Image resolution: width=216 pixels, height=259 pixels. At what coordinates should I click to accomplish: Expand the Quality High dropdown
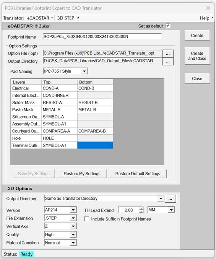(73, 235)
